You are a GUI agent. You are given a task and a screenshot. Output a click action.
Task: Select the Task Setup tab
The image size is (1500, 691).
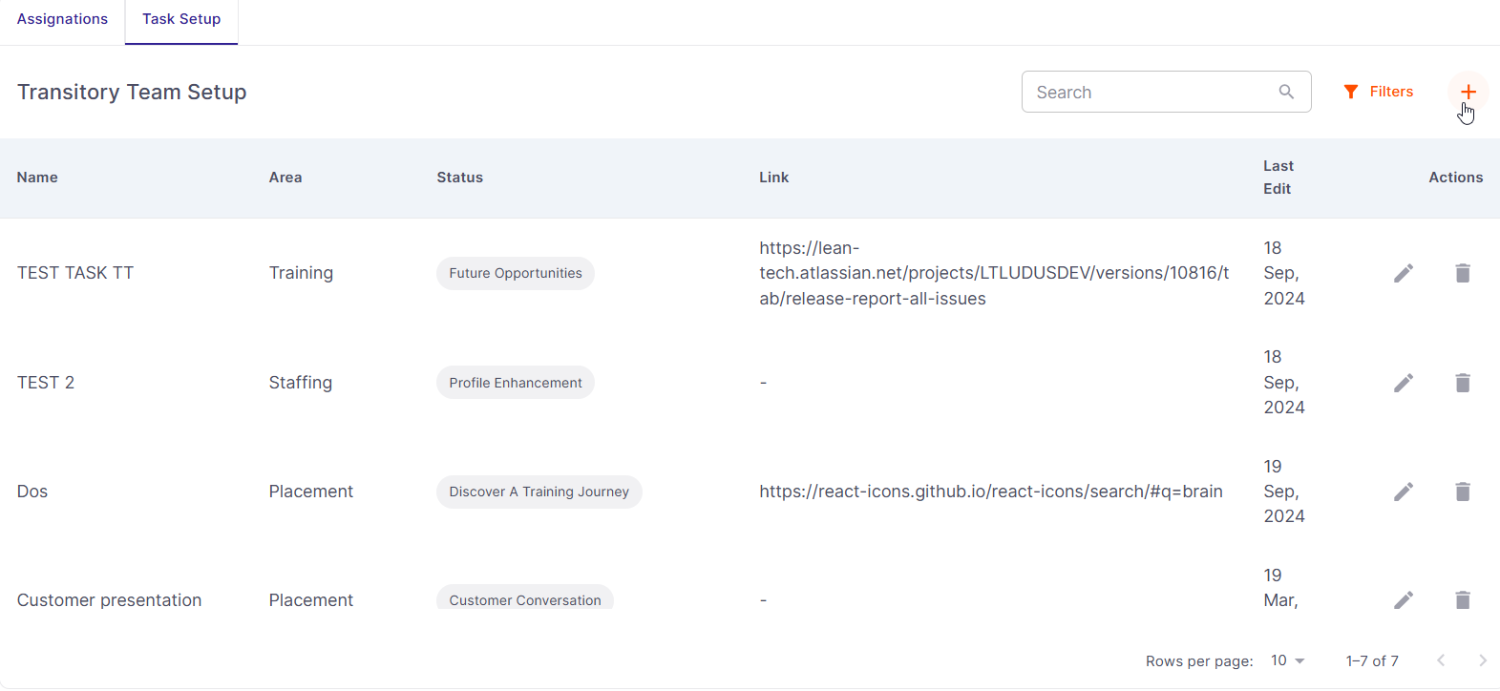coord(181,19)
